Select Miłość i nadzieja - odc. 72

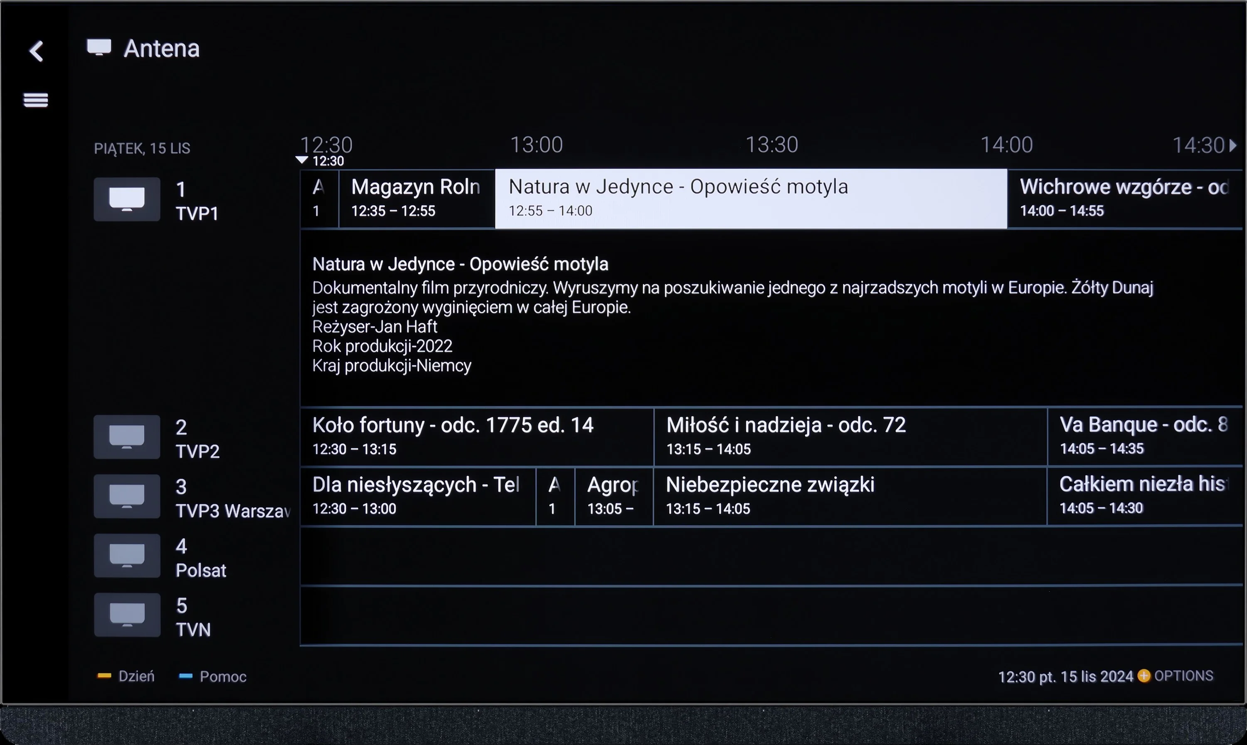850,437
